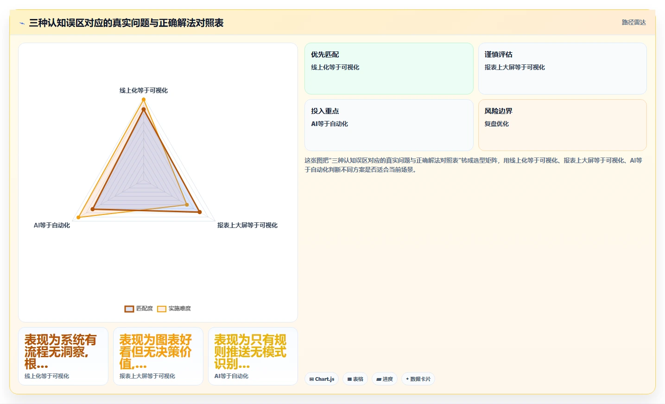Click the 报表上大屏等于可视化 radar axis label
This screenshot has height=404, width=665.
[247, 225]
